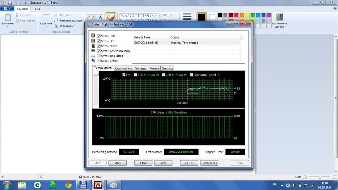Click the Paint zoom slider handle
The height and width of the screenshot is (190, 338).
click(320, 177)
